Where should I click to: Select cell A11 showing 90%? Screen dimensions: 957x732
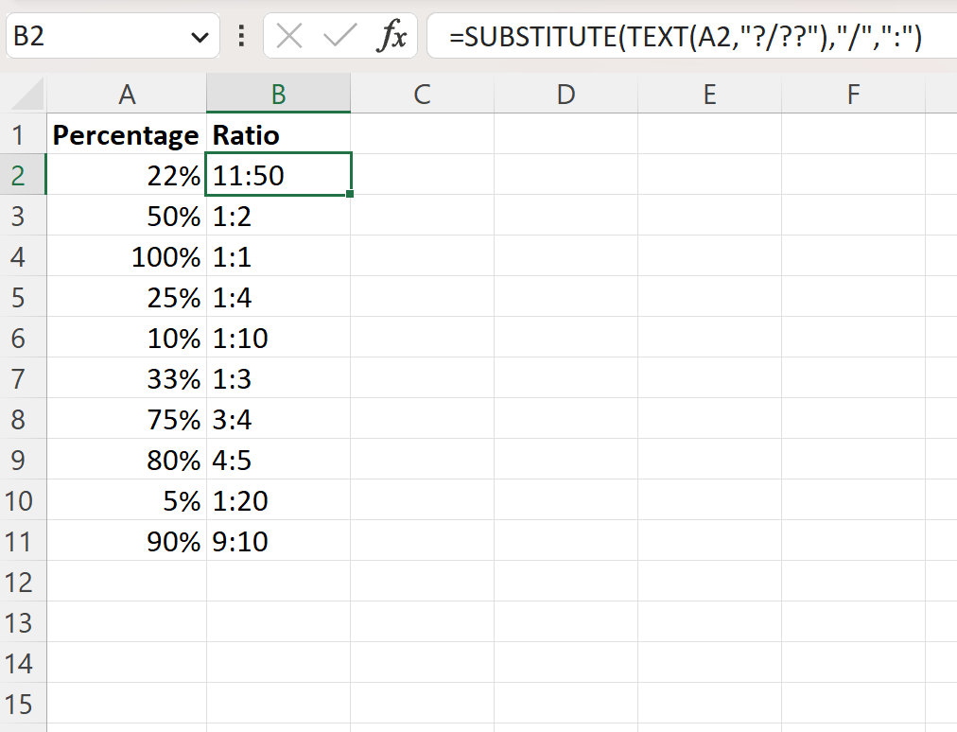[126, 541]
